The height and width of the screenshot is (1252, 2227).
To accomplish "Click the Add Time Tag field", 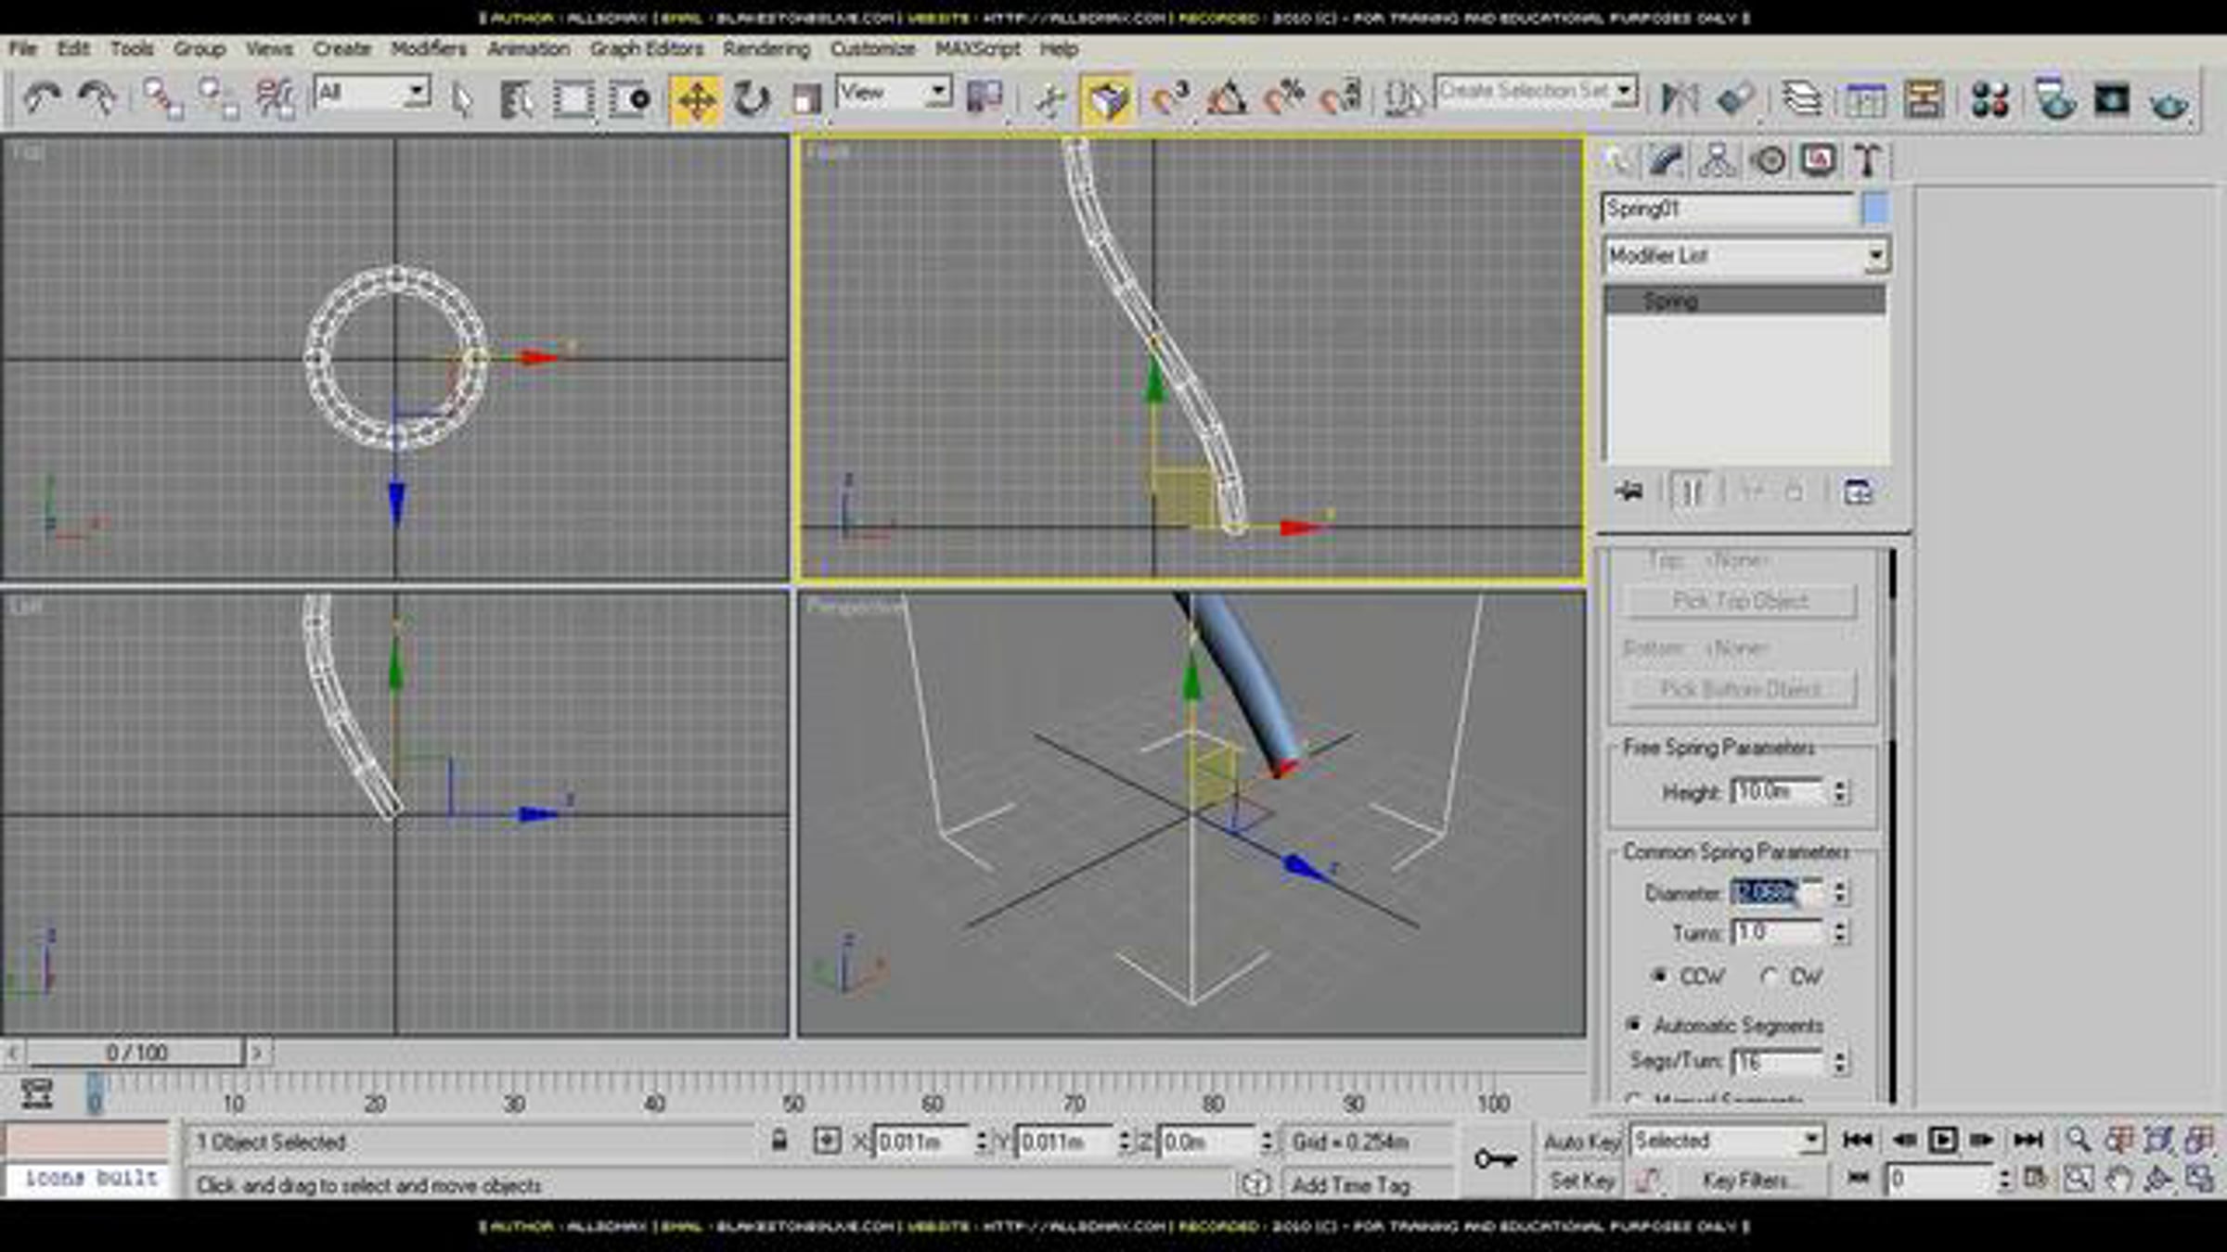I will coord(1350,1184).
